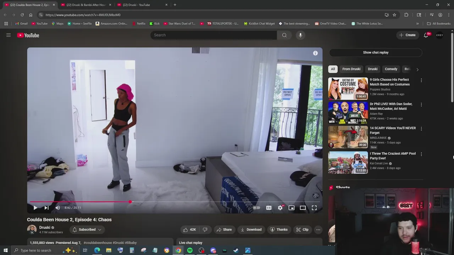
Task: Open Spotify from the taskbar
Action: (190, 250)
